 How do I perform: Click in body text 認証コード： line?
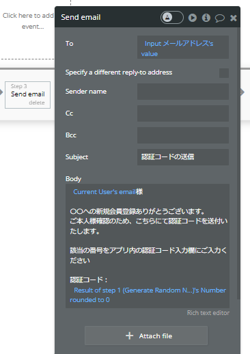(x=89, y=280)
